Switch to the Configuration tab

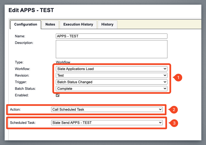pos(26,24)
